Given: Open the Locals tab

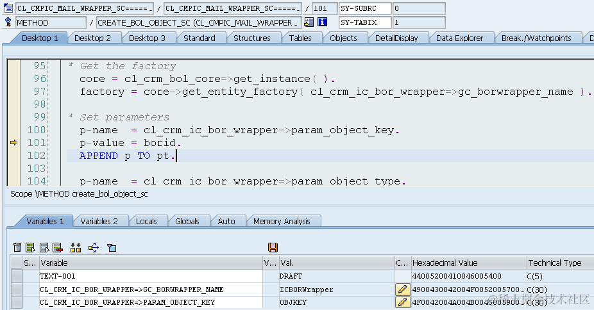Looking at the screenshot, I should 146,221.
